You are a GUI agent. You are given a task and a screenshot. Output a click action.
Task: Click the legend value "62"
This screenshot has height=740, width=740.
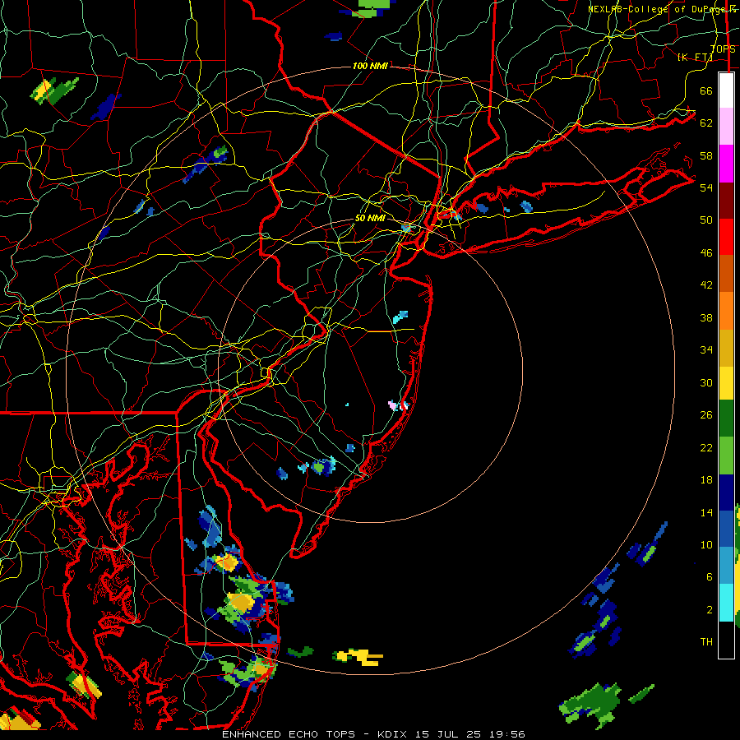[706, 123]
